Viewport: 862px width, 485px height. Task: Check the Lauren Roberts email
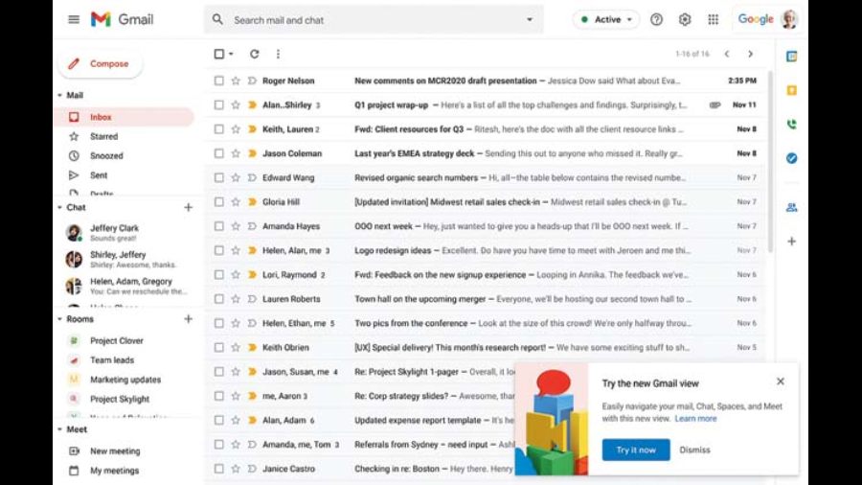coord(218,299)
